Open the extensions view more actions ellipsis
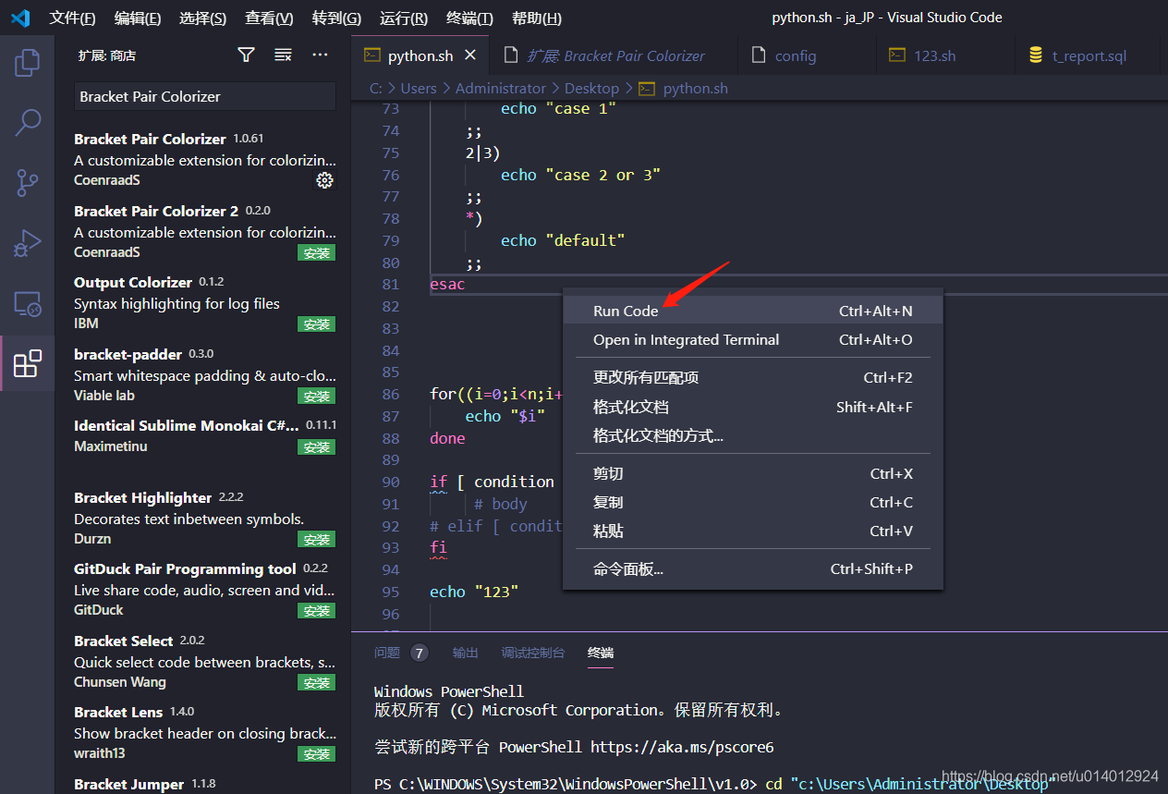This screenshot has width=1168, height=794. (x=320, y=55)
